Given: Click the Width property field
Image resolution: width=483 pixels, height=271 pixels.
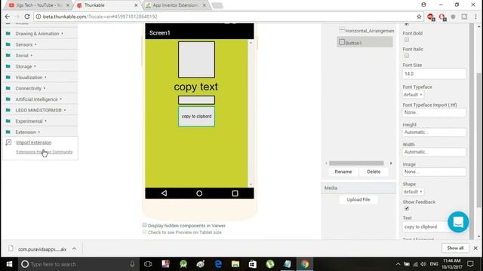Looking at the screenshot, I should pos(434,152).
